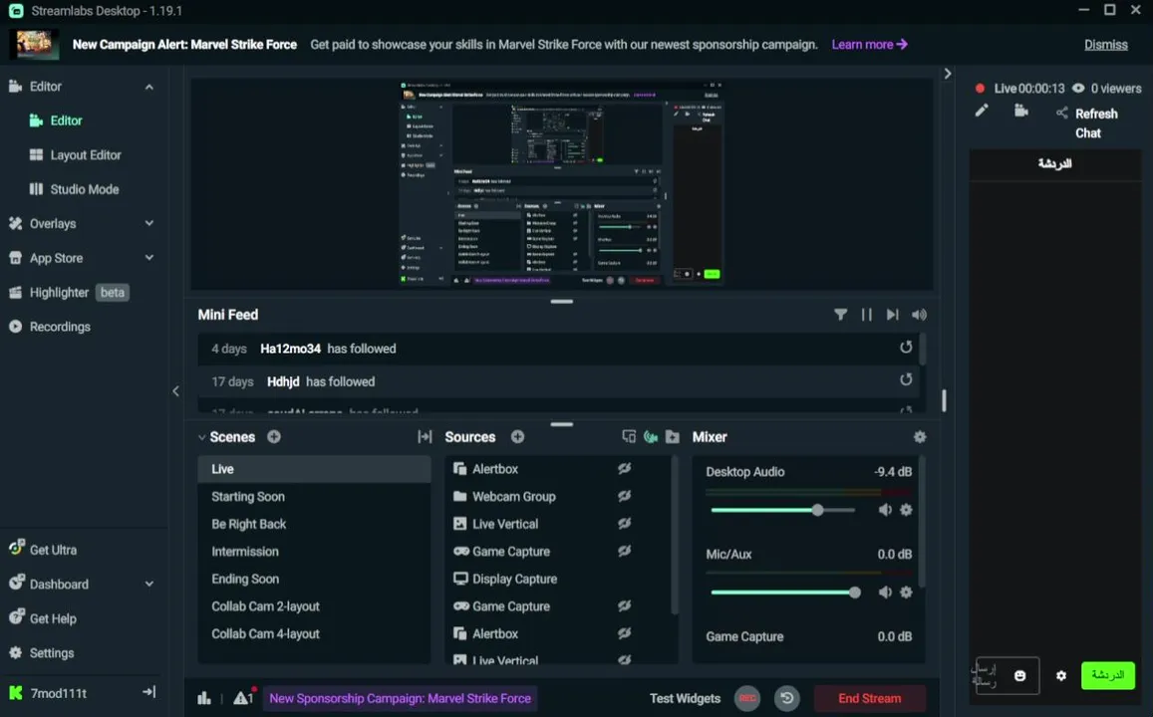Toggle visibility of Live Vertical source

tap(624, 523)
